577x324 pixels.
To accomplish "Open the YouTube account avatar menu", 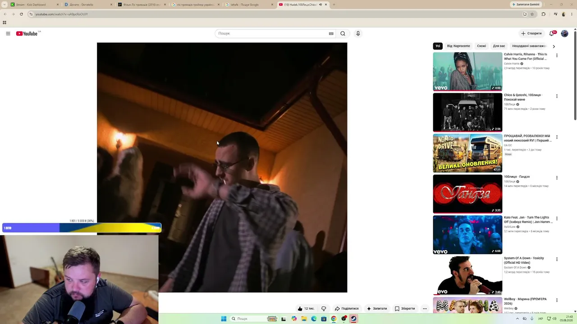I will [x=564, y=33].
